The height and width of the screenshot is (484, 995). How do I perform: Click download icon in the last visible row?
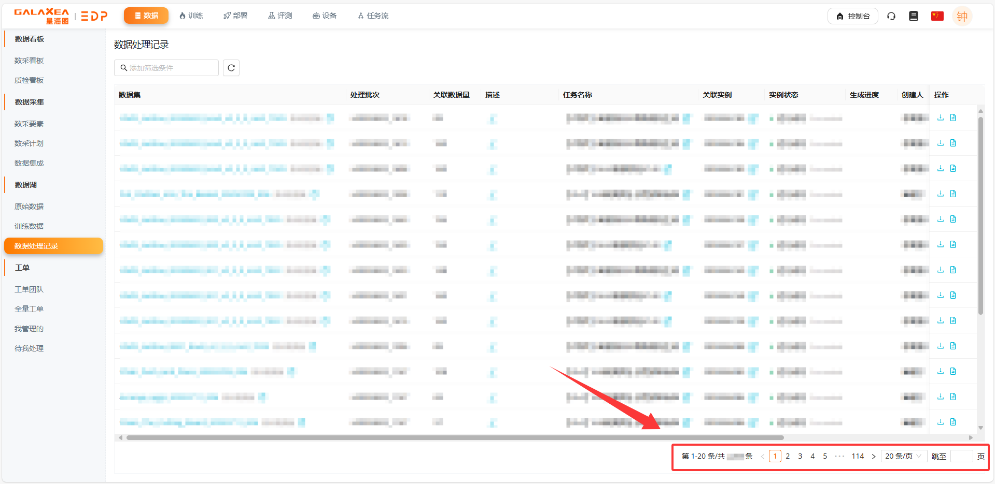941,422
